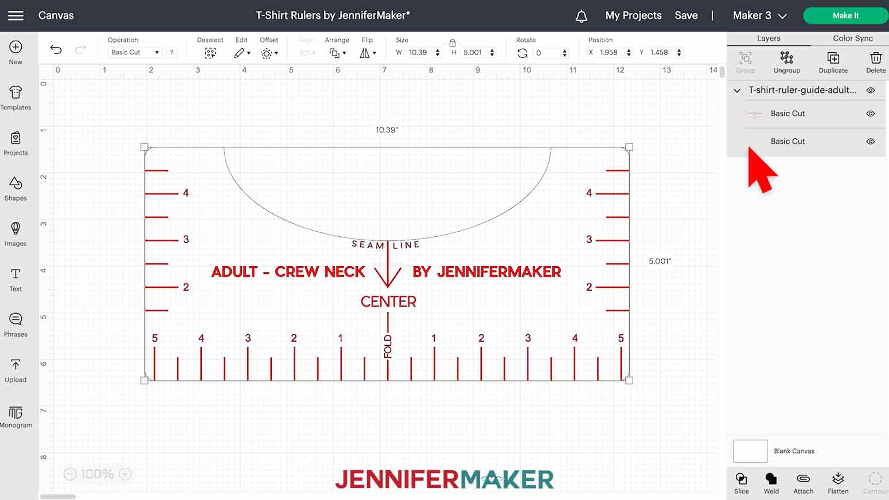Click the Y position stepper arrows
This screenshot has width=889, height=500.
679,52
